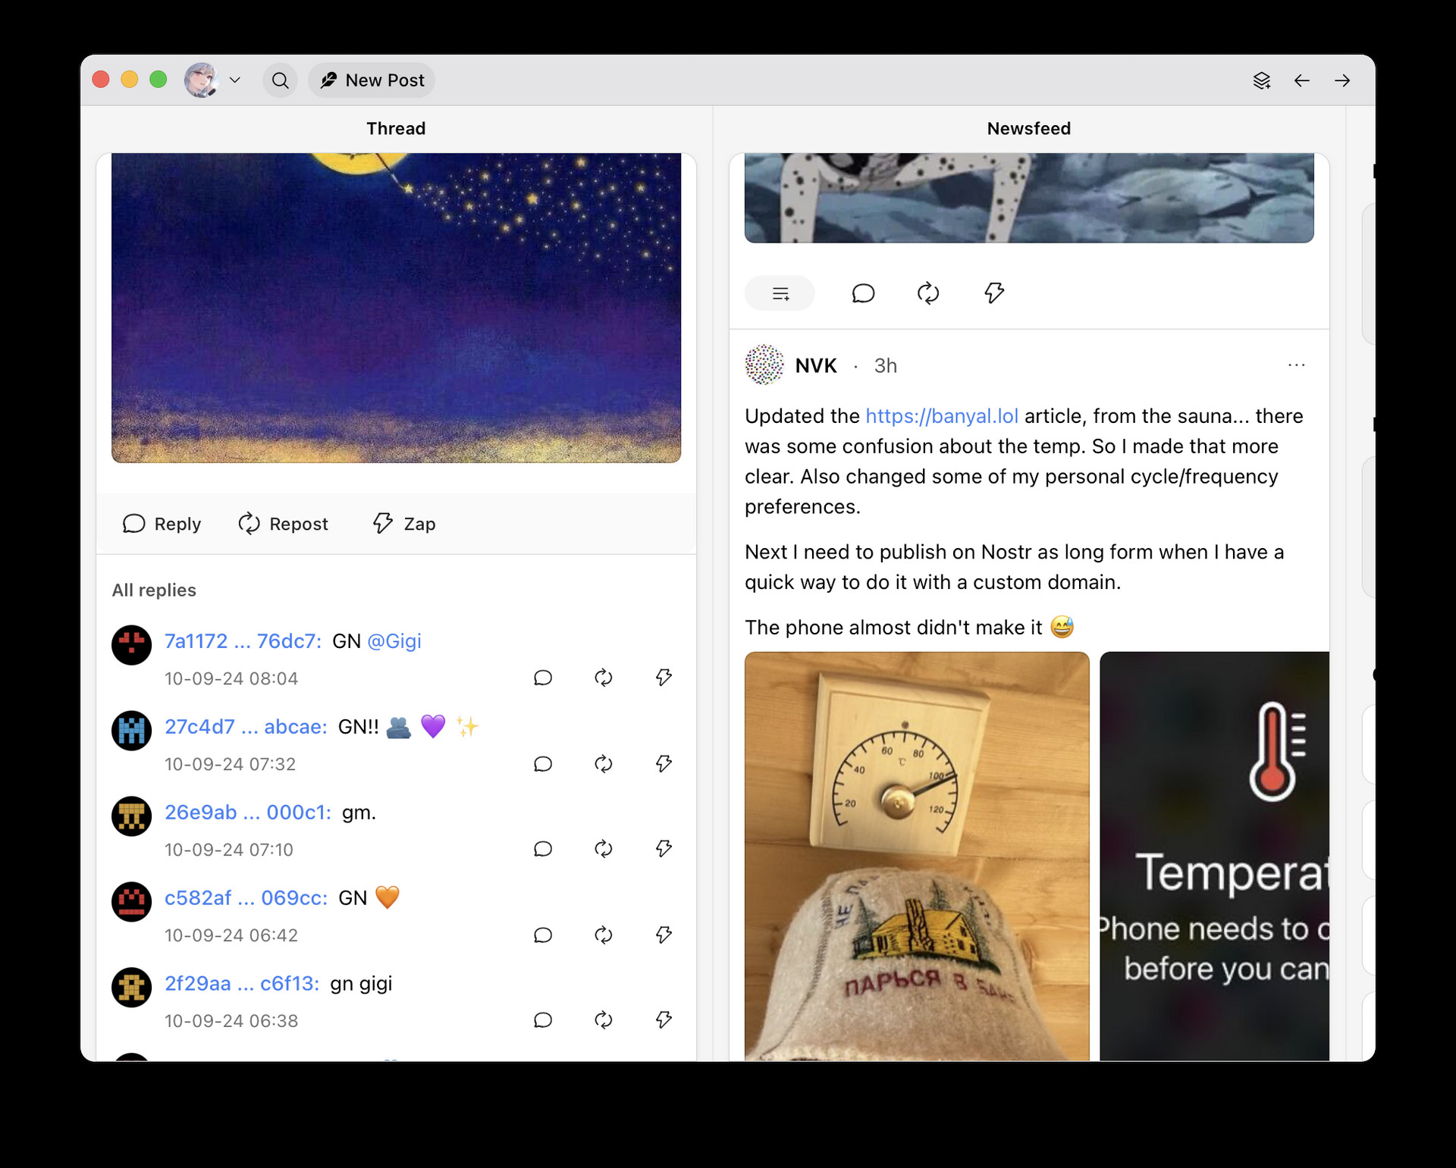Open the https://banyal.lol link
This screenshot has width=1456, height=1168.
point(941,416)
